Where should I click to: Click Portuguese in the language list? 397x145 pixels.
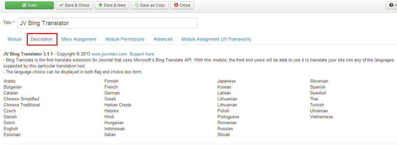tap(228, 117)
